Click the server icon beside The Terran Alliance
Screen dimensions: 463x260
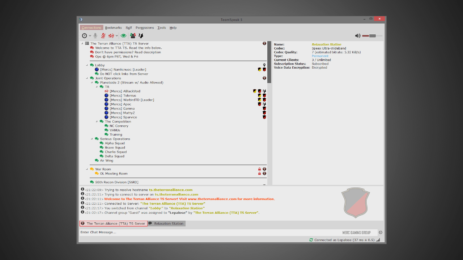tap(87, 43)
